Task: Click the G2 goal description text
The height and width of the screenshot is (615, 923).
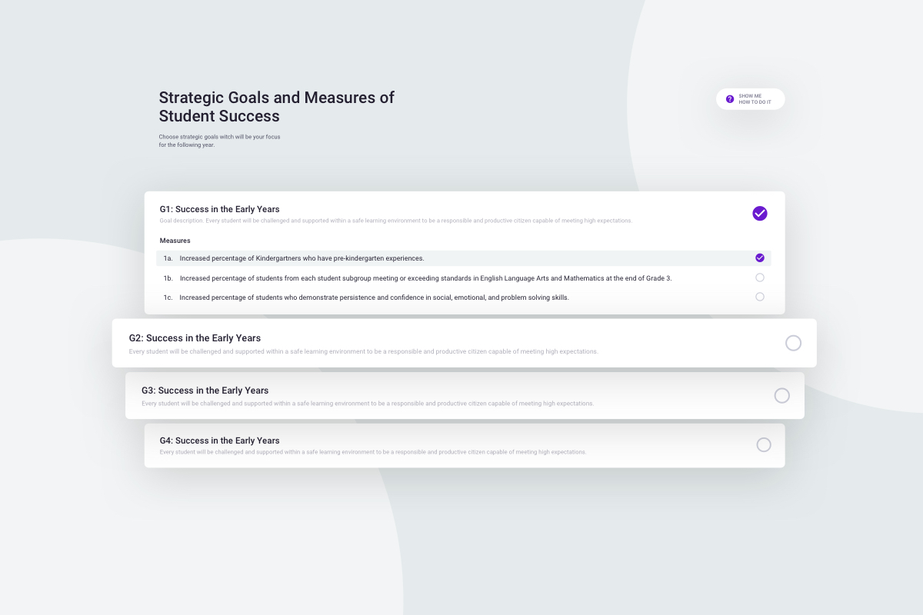Action: [x=363, y=352]
